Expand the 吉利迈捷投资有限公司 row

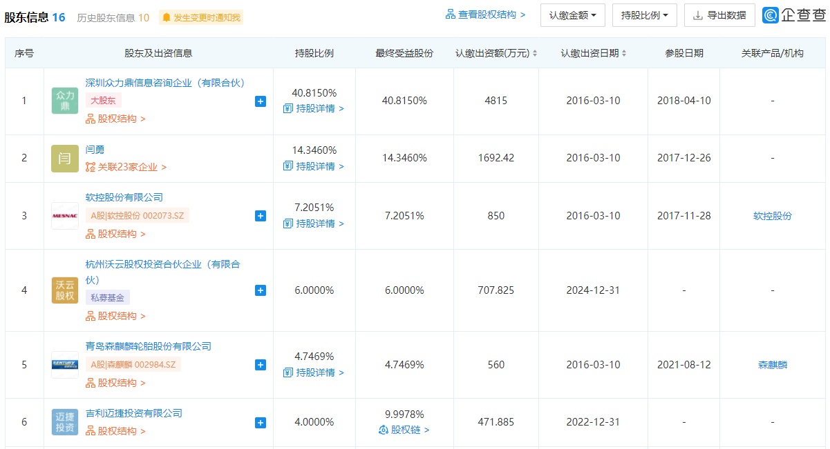261,423
